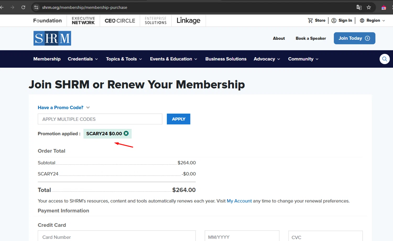Viewport: 393px width, 241px height.
Task: Open the search magnifier icon
Action: [385, 59]
